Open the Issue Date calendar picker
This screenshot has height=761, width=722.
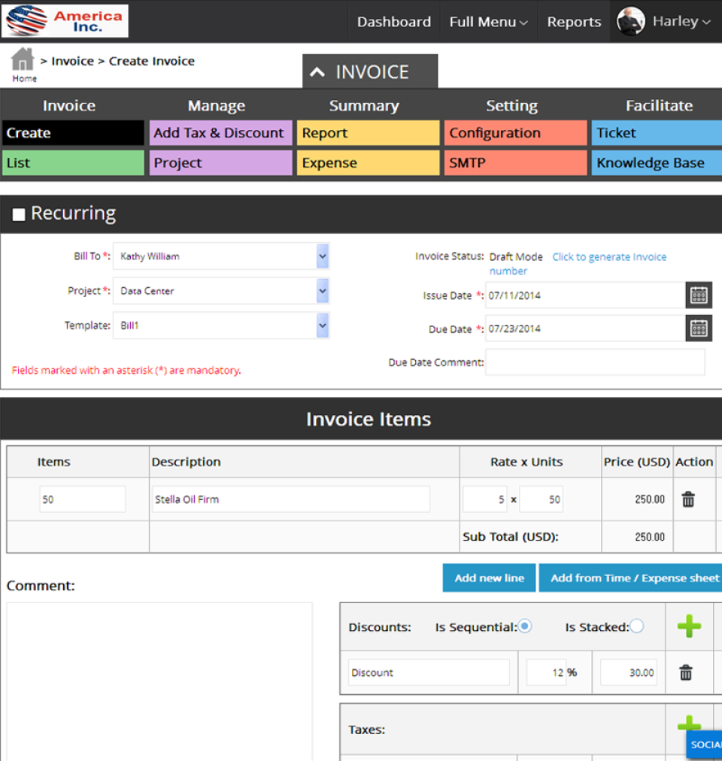698,296
